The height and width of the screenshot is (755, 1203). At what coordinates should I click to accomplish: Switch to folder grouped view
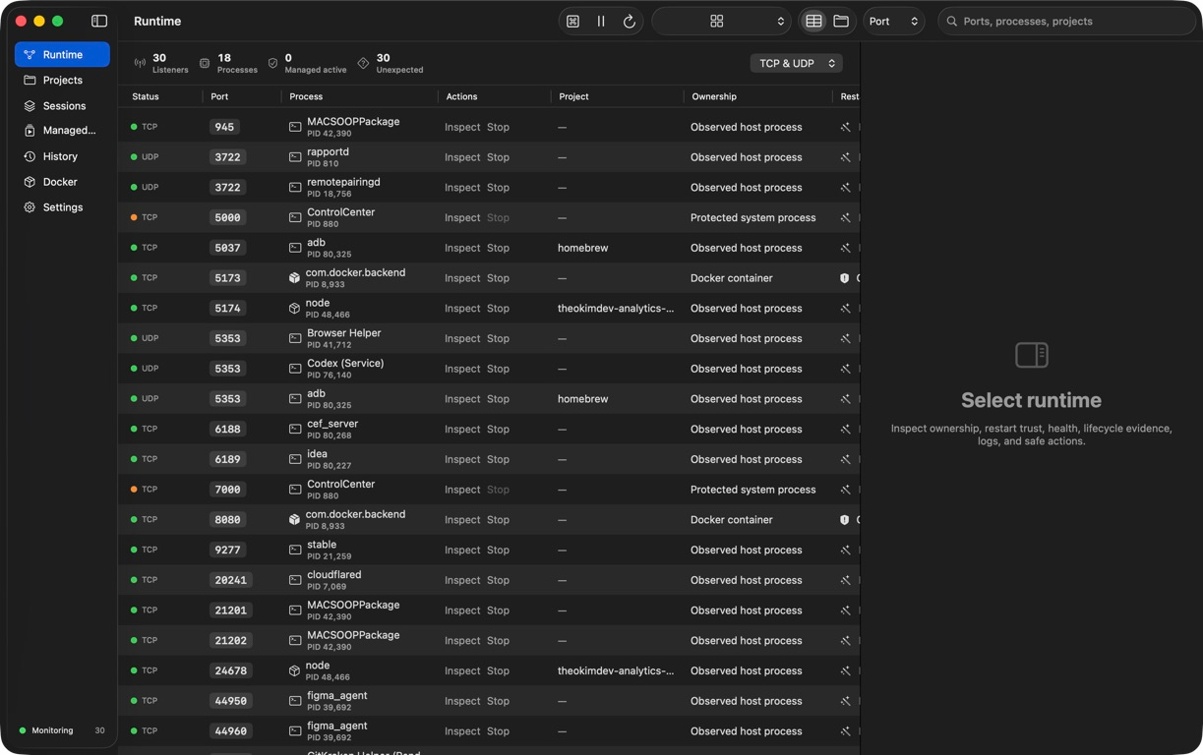coord(841,21)
